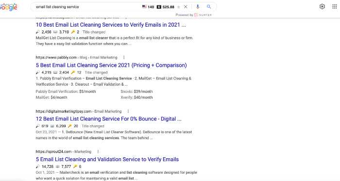
Task: Click the Marketing breadcrumb of sprout24.com
Action: point(83,151)
